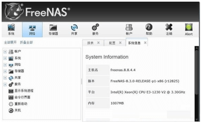Image resolution: width=202 pixels, height=124 pixels.
Task: Select 系统 icon in the tree
Action: coord(11,58)
